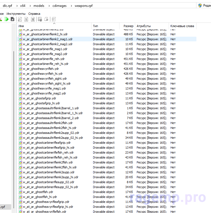Screen dimensions: 211x213
Task: Select w_ar_ghostcarbineriflemk2_mag1.ydr file name
Action: point(48,39)
